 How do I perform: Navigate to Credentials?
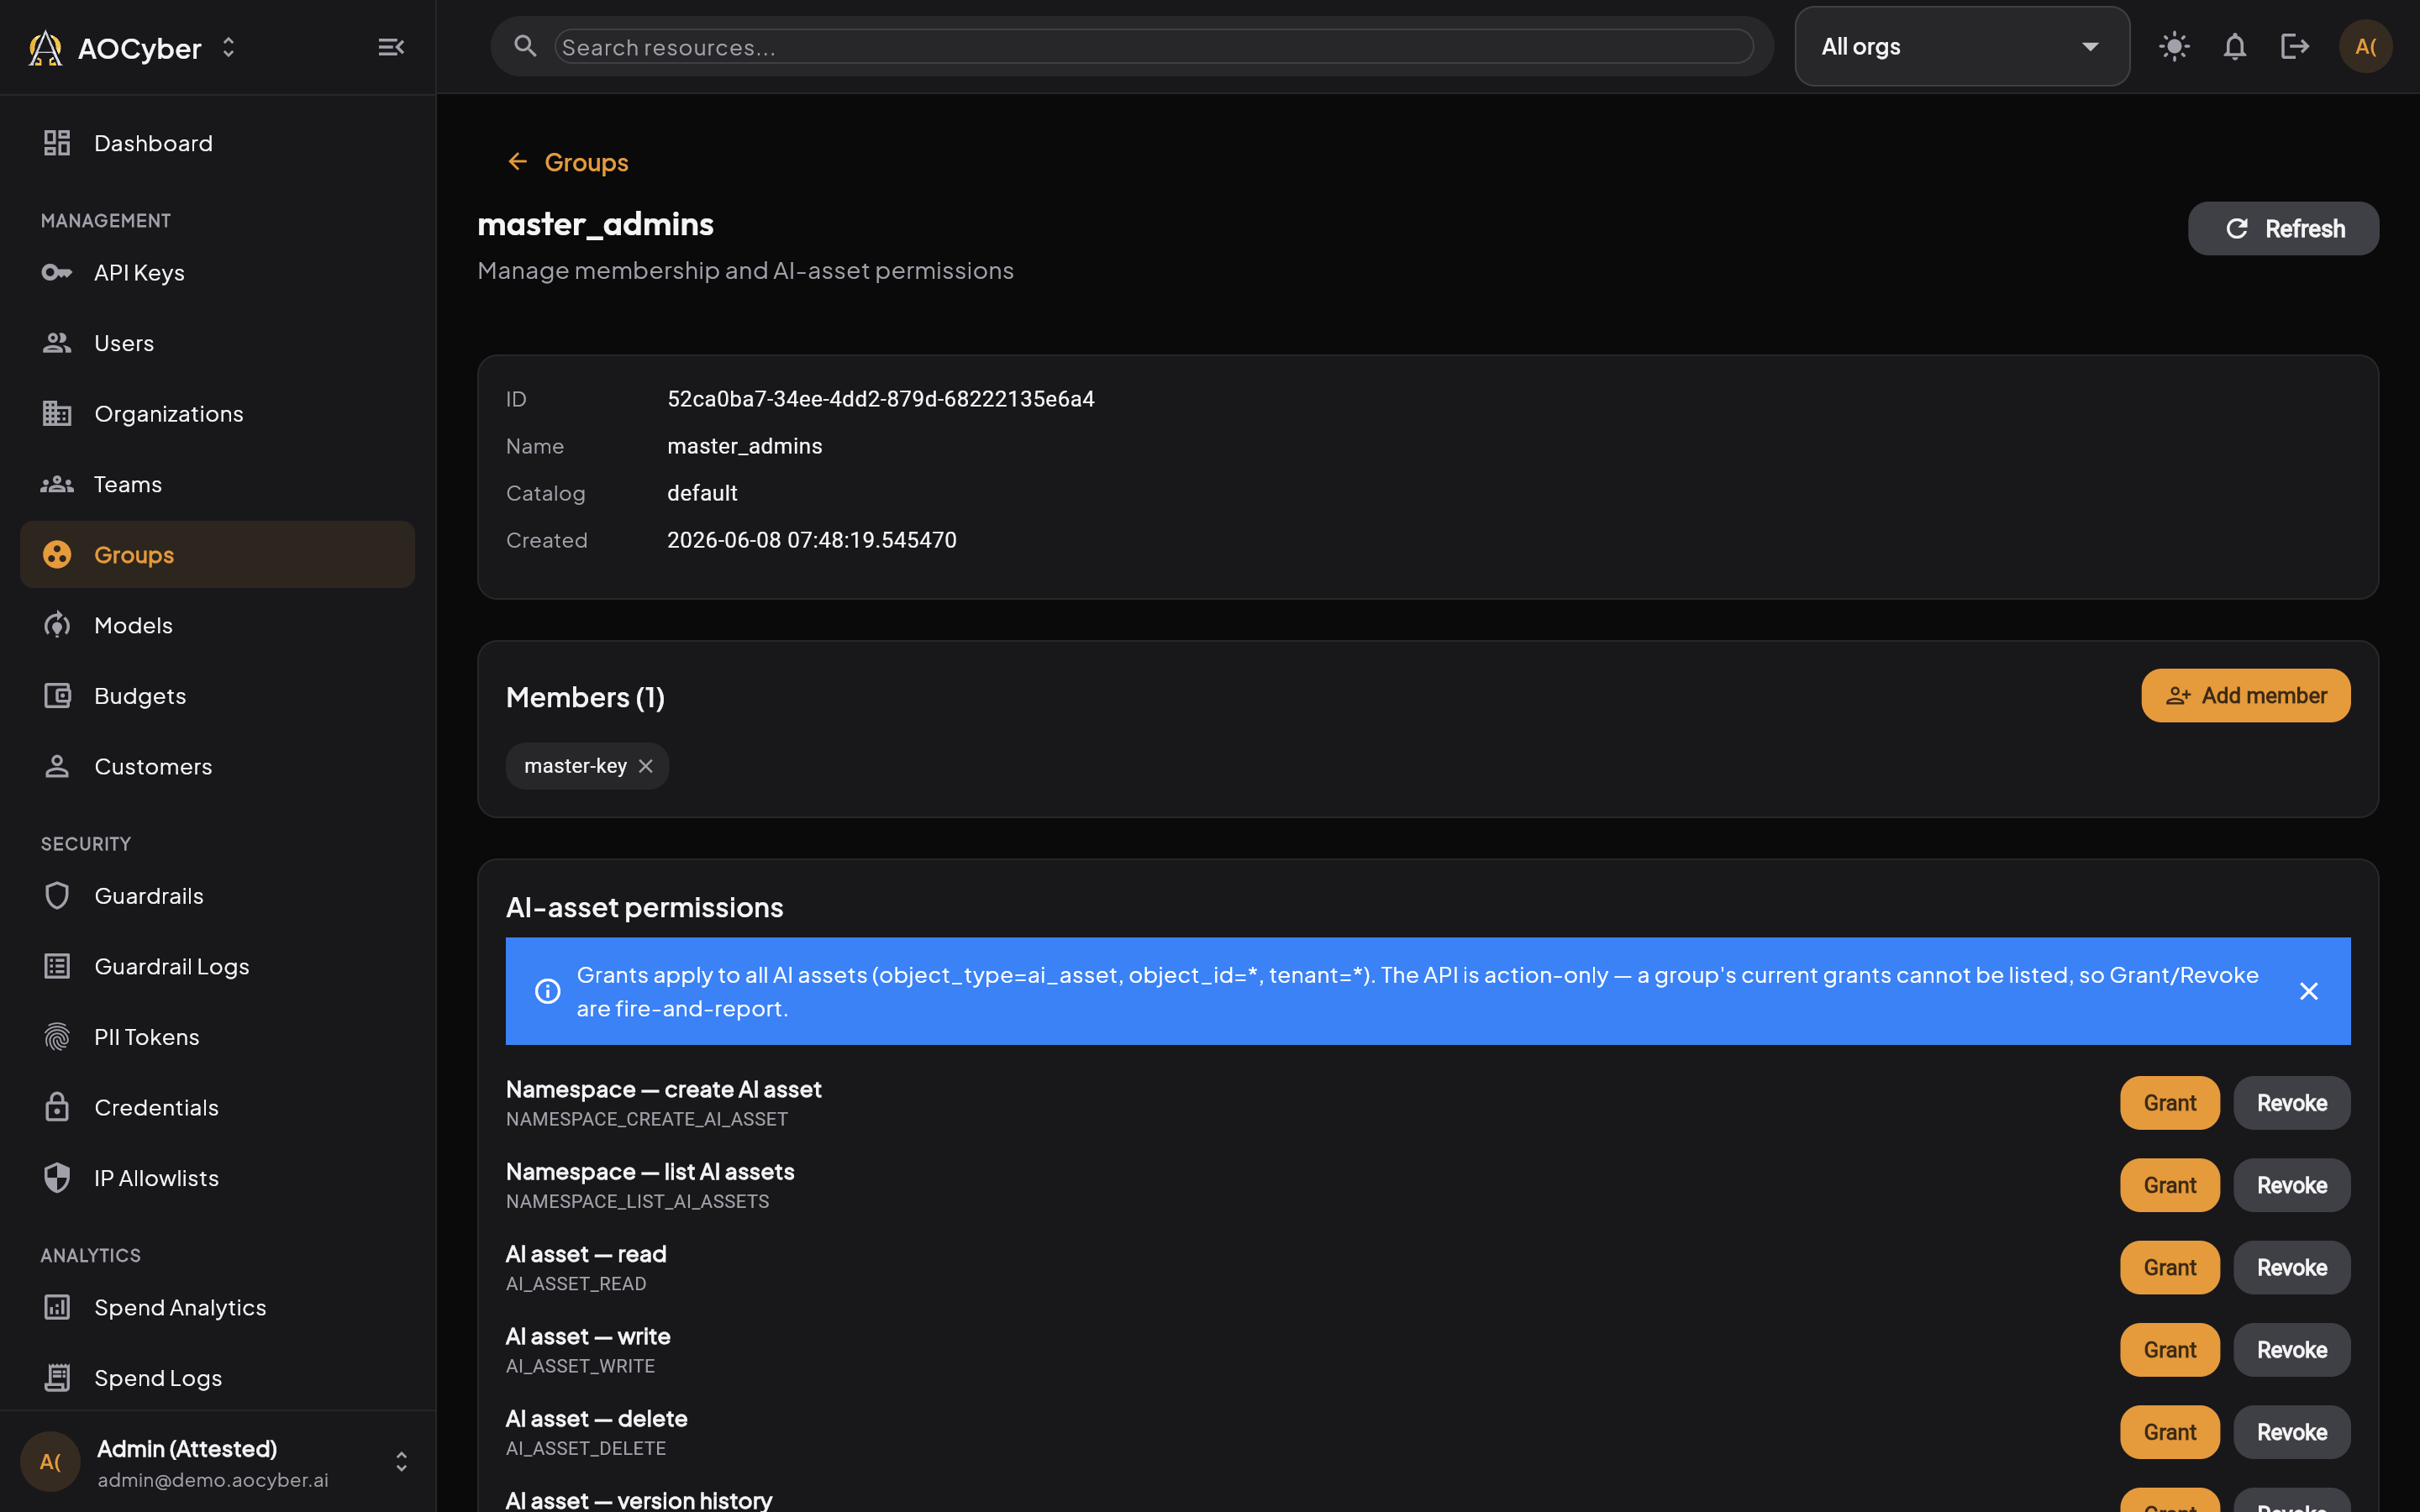(217, 1107)
